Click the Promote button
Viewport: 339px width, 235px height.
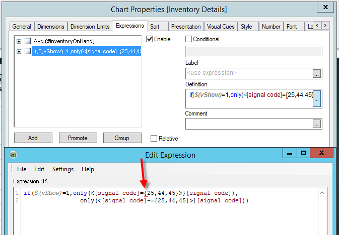pyautogui.click(x=78, y=138)
